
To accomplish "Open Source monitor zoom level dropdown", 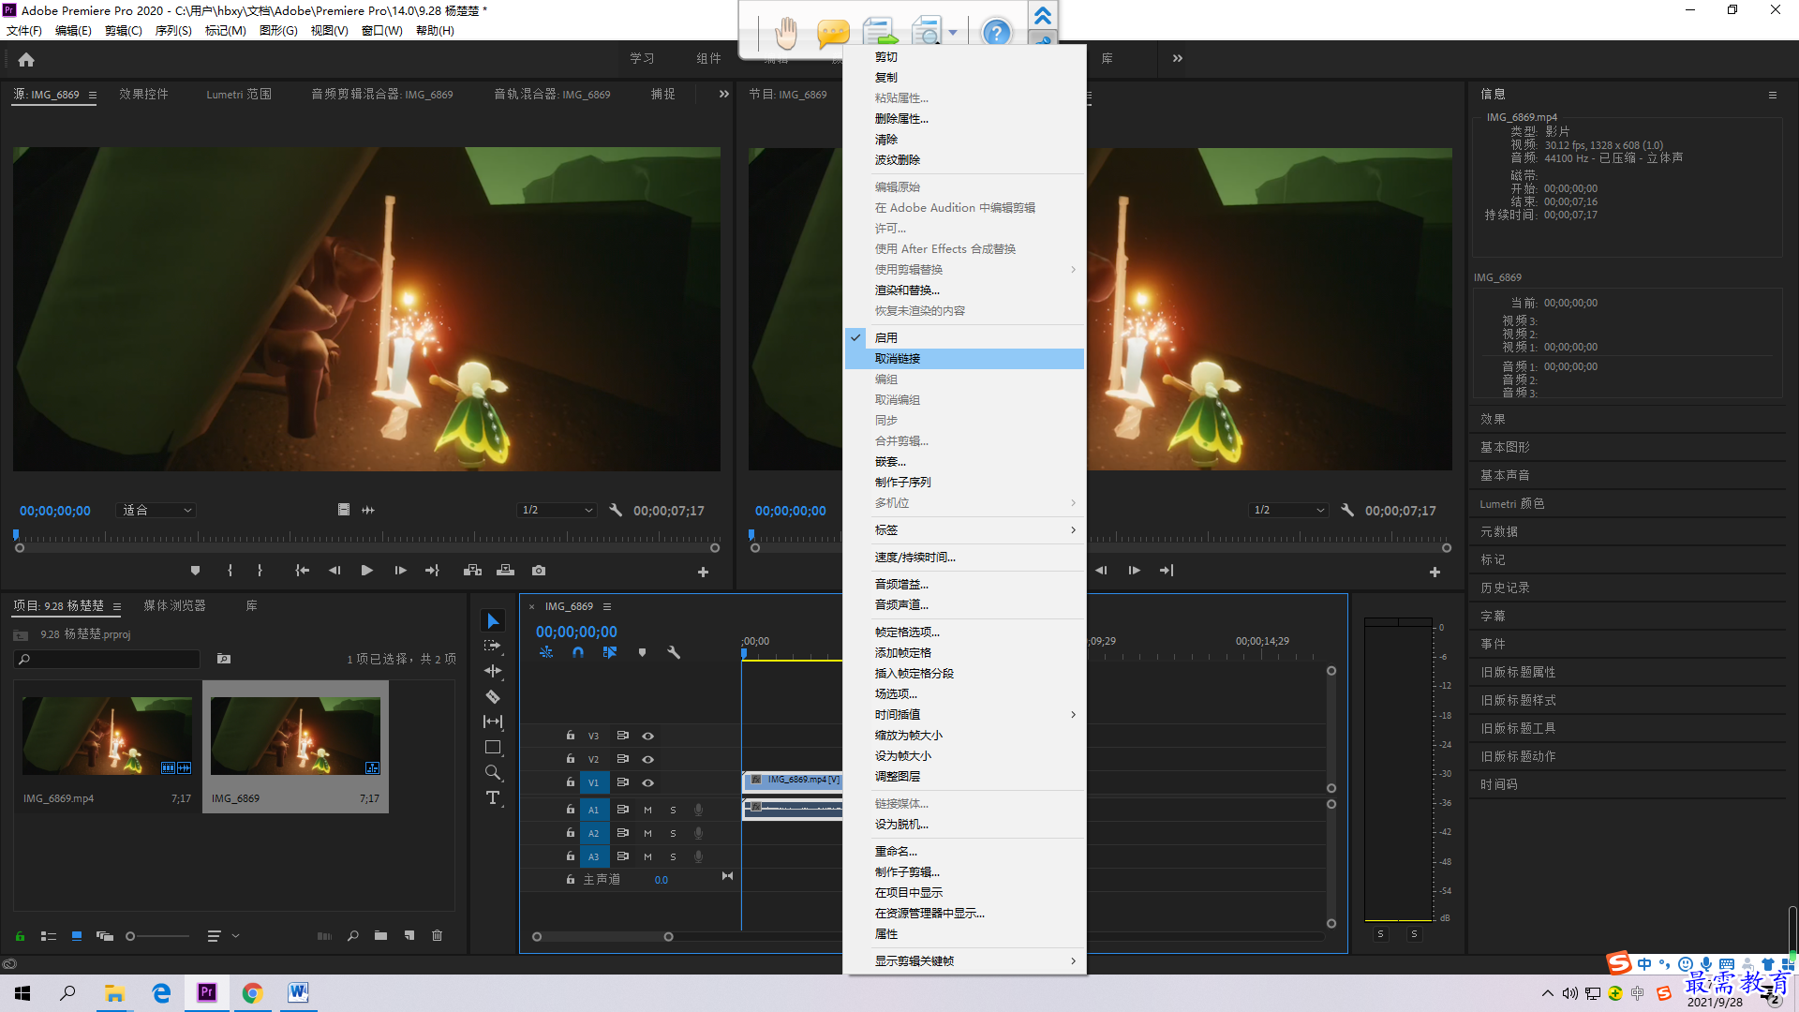I will click(156, 511).
